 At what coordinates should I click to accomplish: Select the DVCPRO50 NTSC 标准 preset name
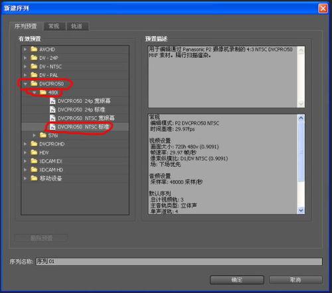pos(84,127)
